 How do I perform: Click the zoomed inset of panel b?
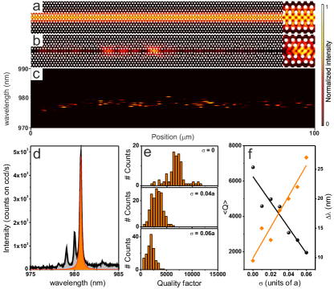pyautogui.click(x=299, y=51)
